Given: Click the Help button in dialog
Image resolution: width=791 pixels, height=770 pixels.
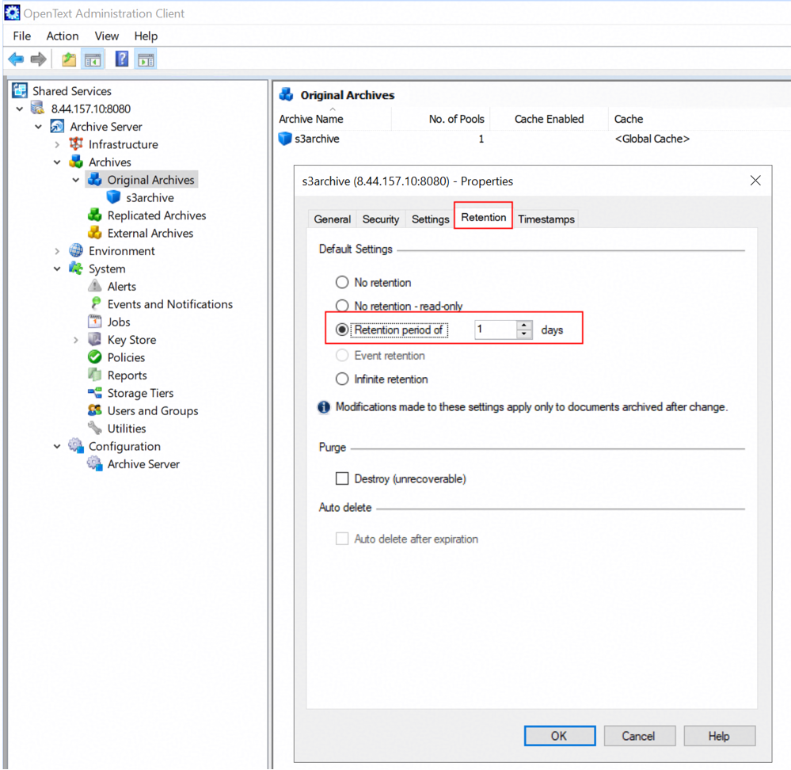Looking at the screenshot, I should click(x=720, y=736).
